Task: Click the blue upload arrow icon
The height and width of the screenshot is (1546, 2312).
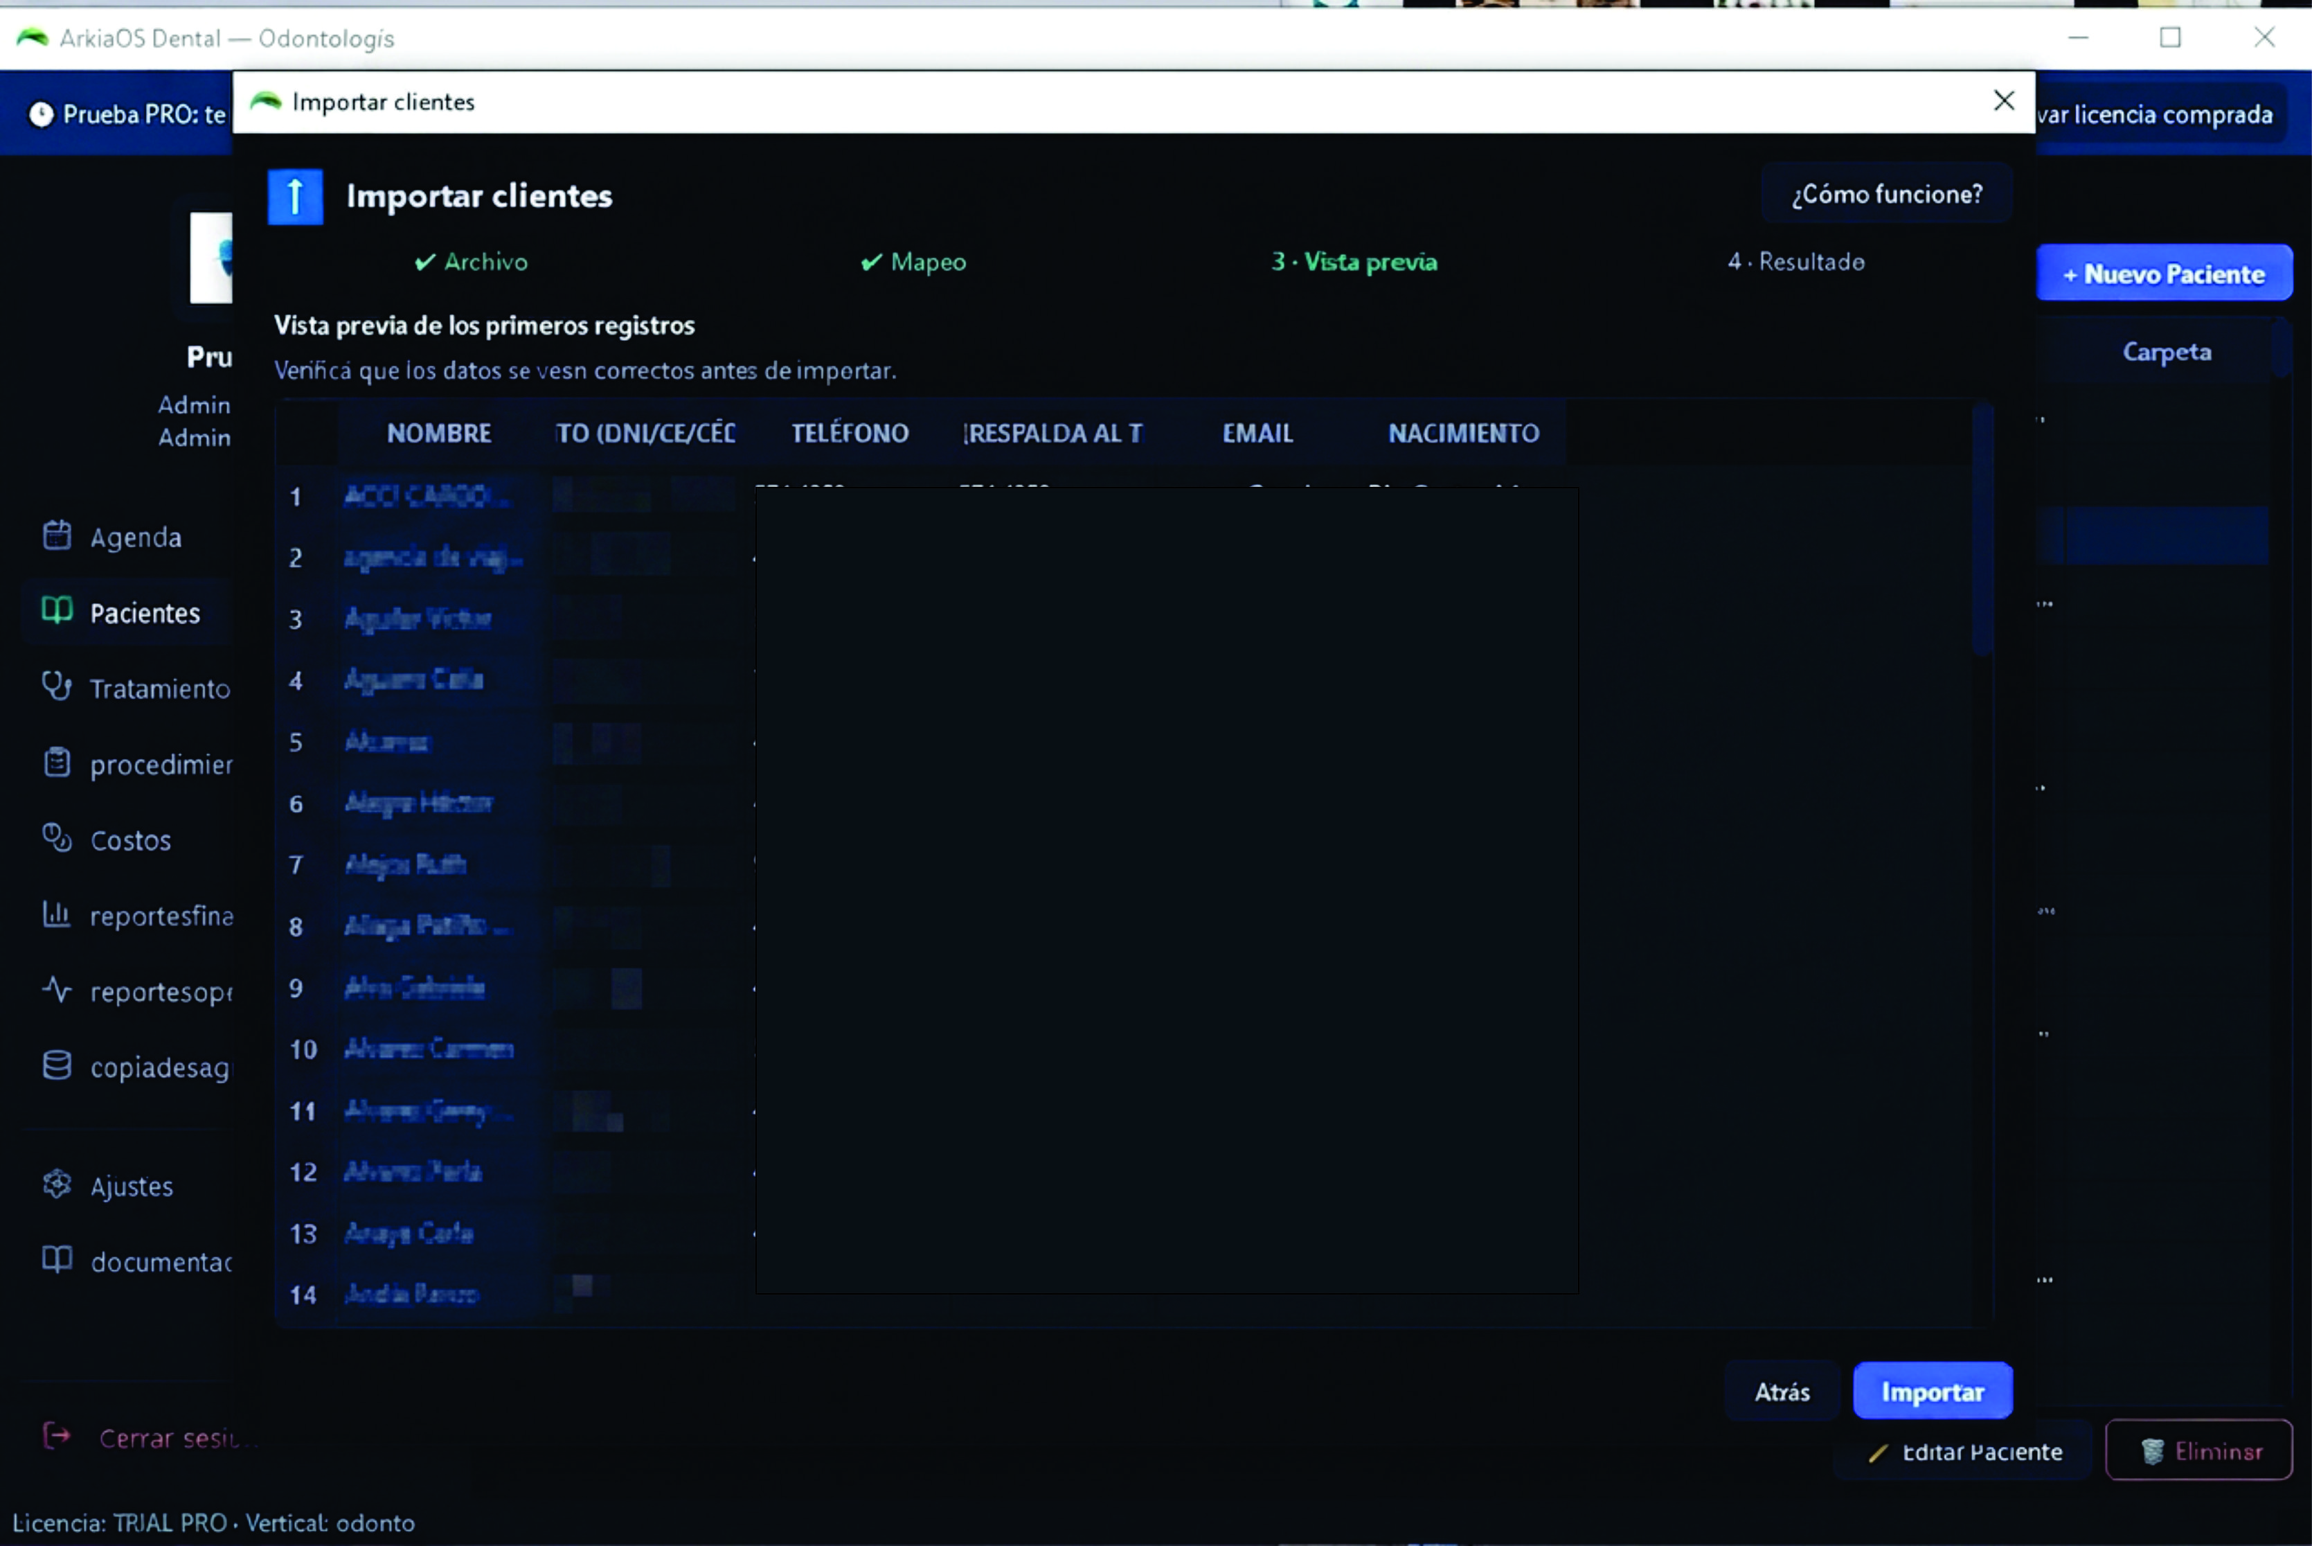Action: point(295,196)
